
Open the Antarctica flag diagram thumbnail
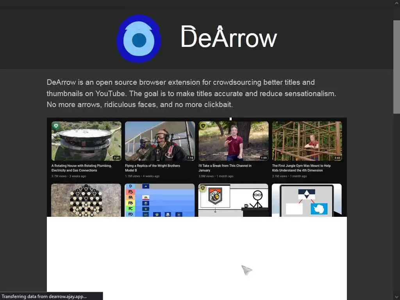coord(307,200)
